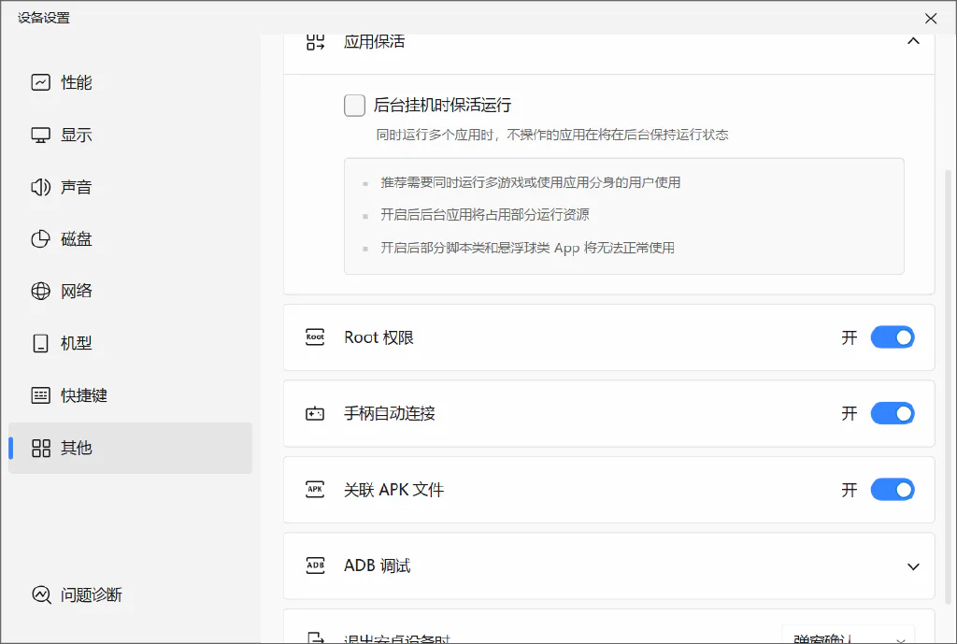This screenshot has height=644, width=957.
Task: Click the Root 权限 label text
Action: pos(379,337)
